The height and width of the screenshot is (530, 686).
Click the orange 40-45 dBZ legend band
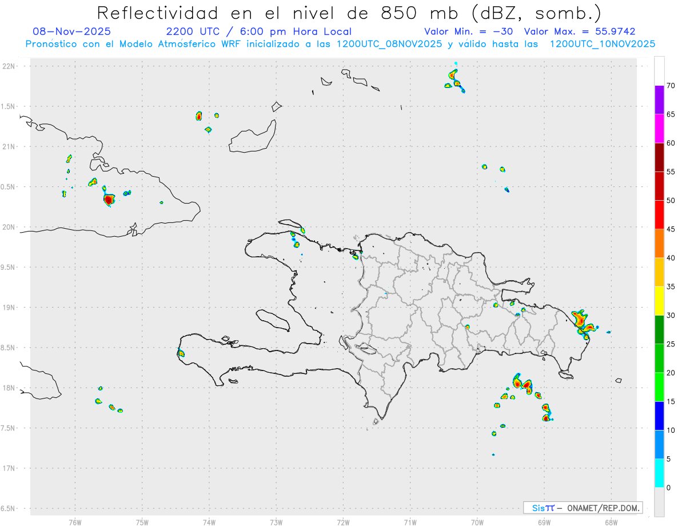point(659,244)
